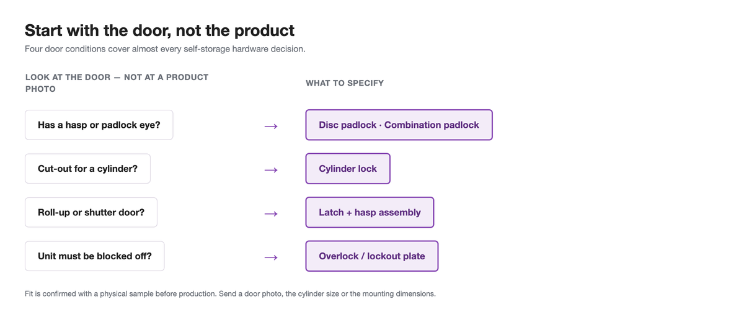Choose the 'Unit must be blocked off?' condition
Viewport: 744px width, 335px height.
tap(95, 256)
